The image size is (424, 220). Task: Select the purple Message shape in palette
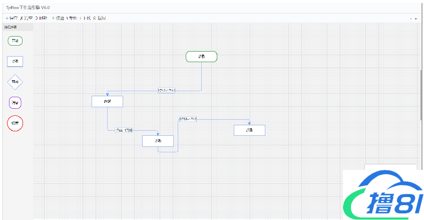[x=15, y=102]
